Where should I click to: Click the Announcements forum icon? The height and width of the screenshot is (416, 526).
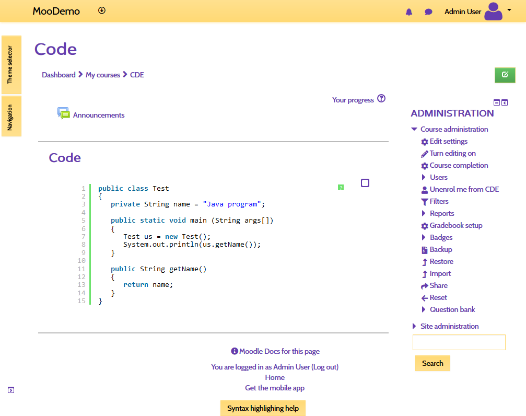[63, 113]
